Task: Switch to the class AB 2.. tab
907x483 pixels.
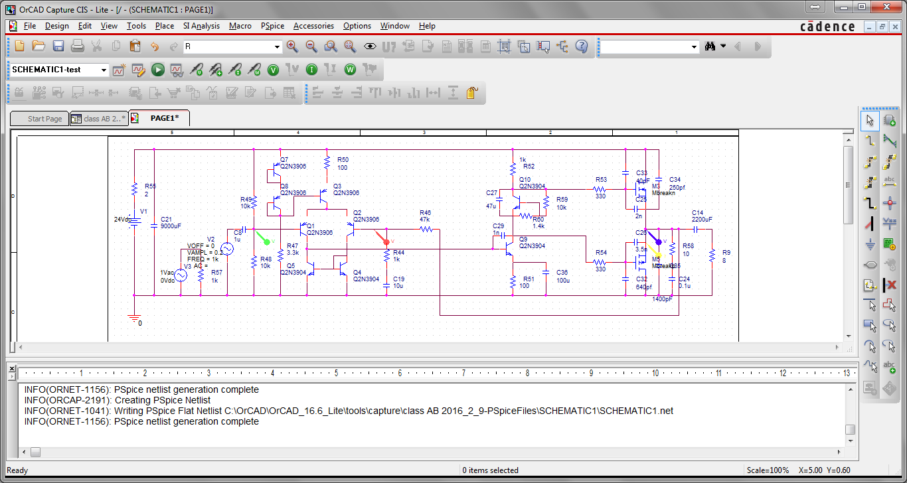Action: (x=98, y=119)
